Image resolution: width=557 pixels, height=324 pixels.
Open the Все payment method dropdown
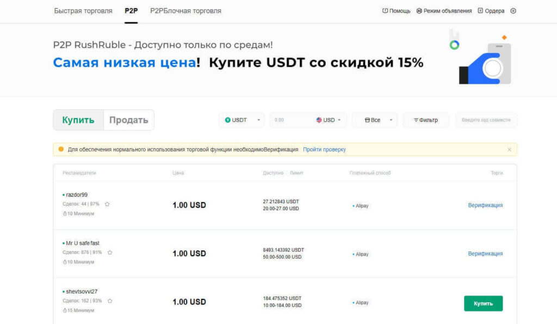click(x=391, y=120)
